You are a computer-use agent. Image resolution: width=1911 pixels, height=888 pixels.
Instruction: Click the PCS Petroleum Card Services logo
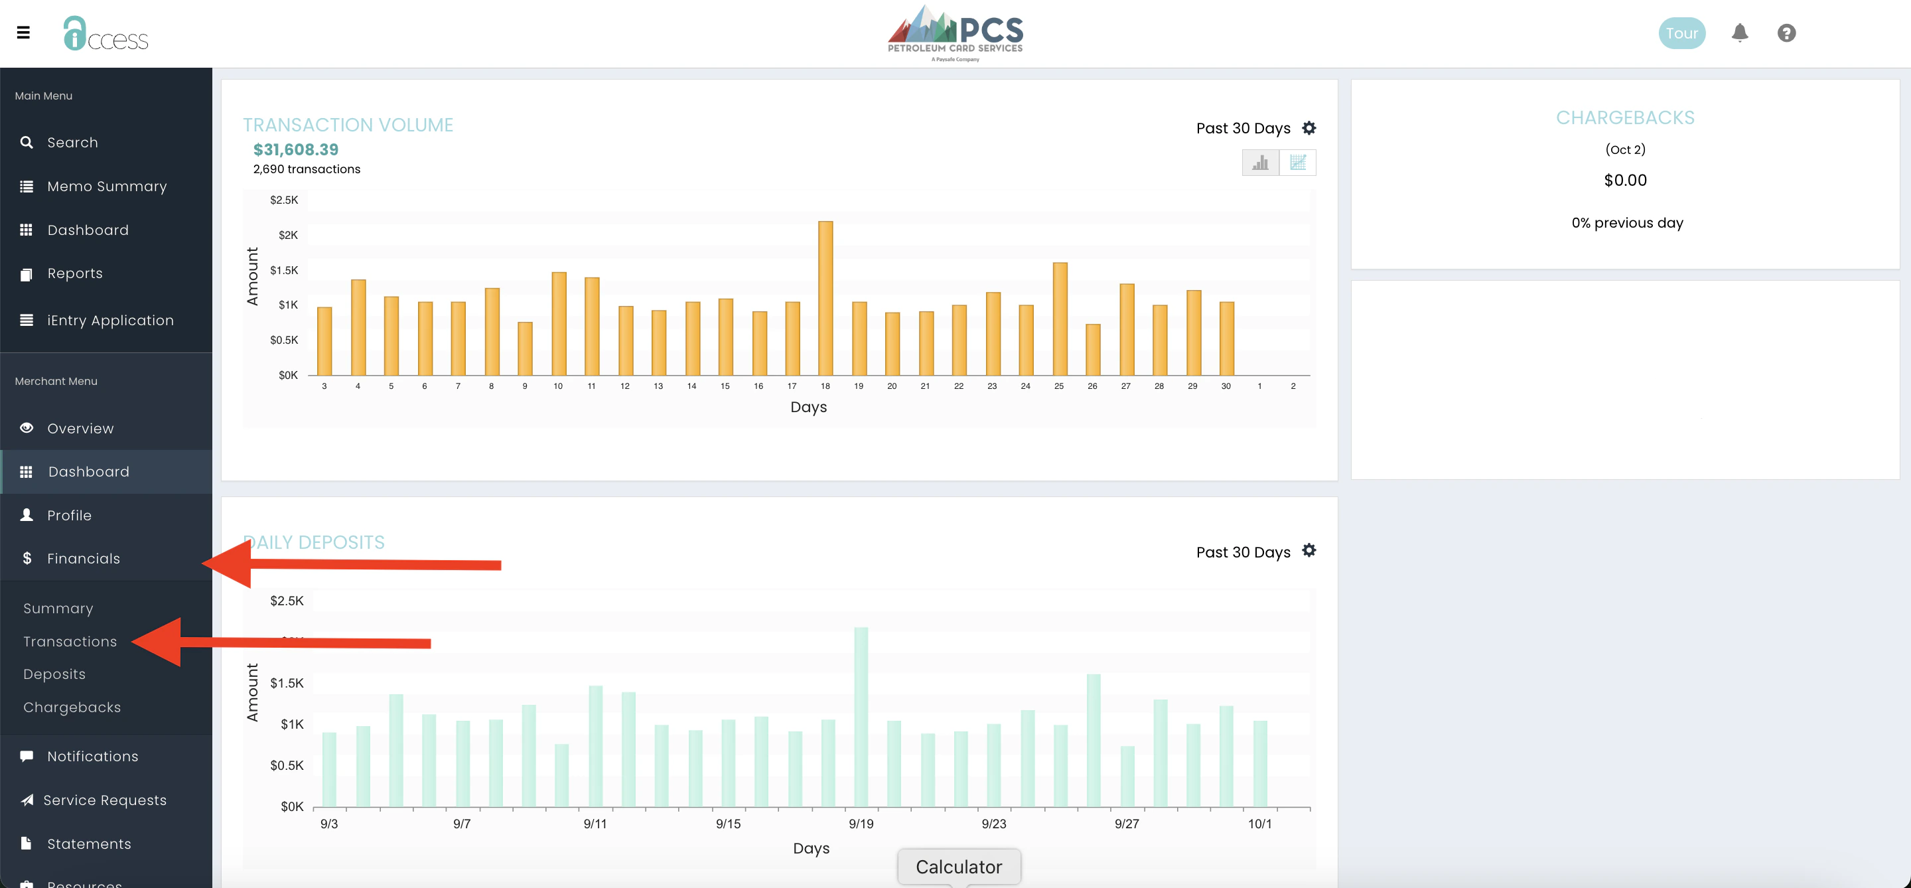point(955,33)
